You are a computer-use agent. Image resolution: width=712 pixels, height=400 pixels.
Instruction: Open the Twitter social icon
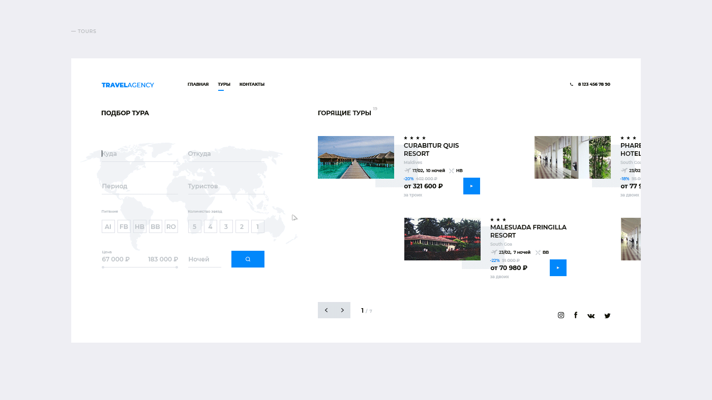click(607, 316)
